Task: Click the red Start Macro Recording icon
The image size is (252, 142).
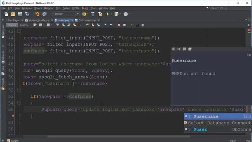Action: point(119,25)
